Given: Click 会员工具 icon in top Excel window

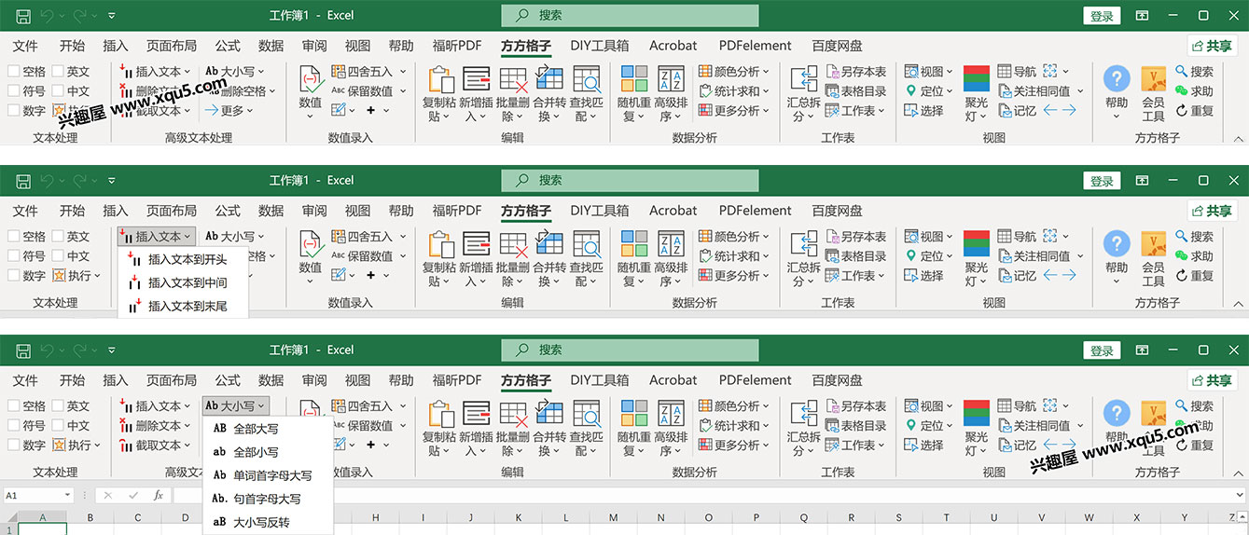Looking at the screenshot, I should 1154,79.
